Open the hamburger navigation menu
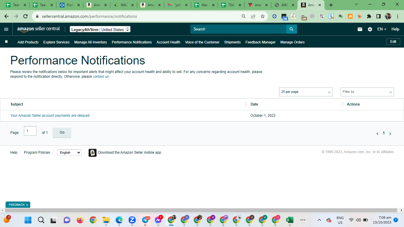The width and height of the screenshot is (404, 227). point(6,29)
